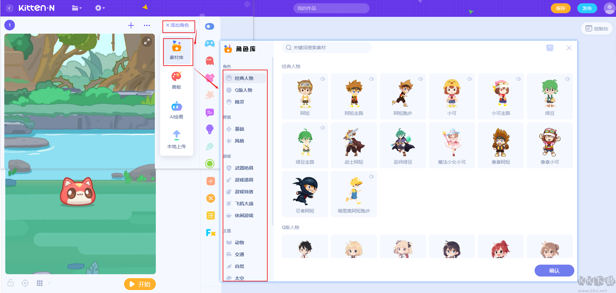This screenshot has width=616, height=293.
Task: Select the blue toggle-shaped block category icon
Action: (x=210, y=26)
